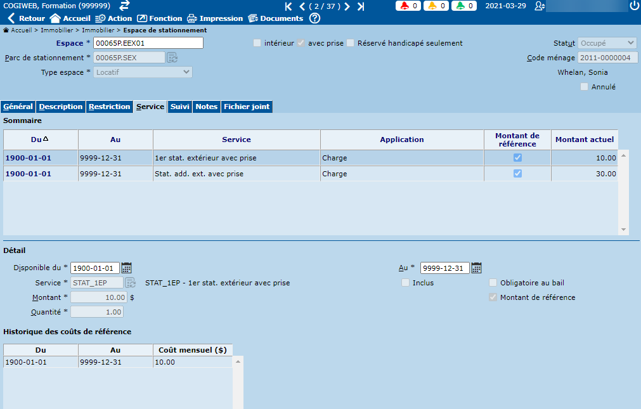Toggle the Annulé checkbox

584,87
